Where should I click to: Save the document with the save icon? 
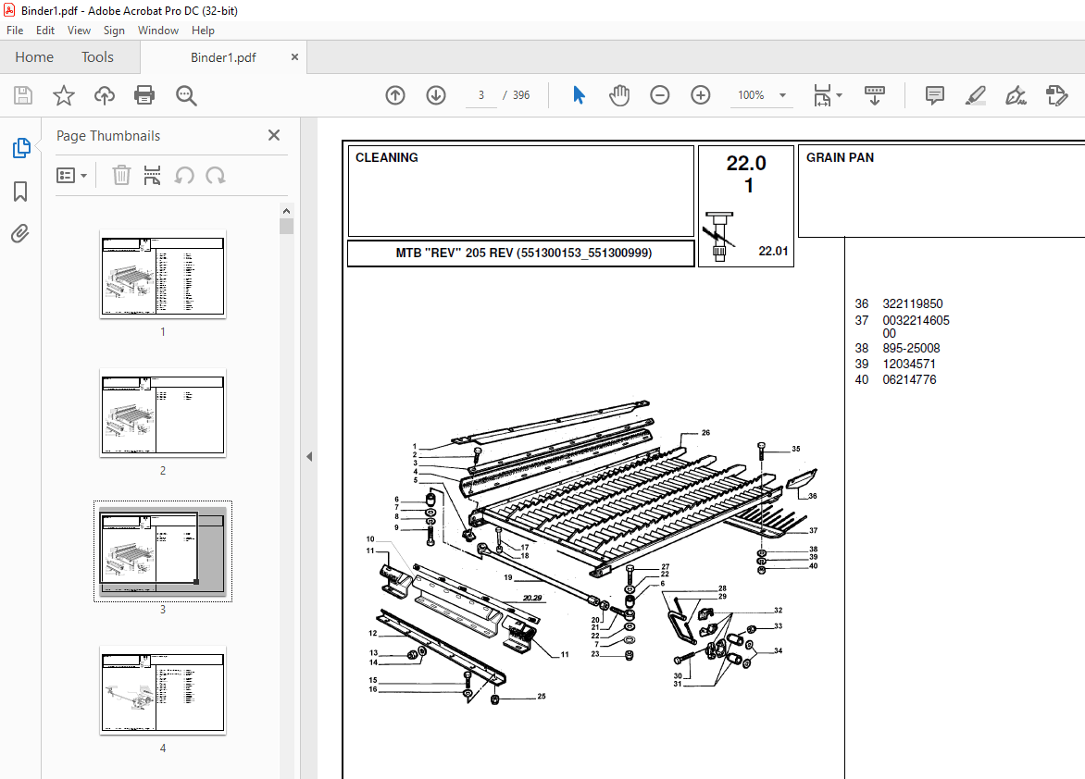[x=22, y=94]
